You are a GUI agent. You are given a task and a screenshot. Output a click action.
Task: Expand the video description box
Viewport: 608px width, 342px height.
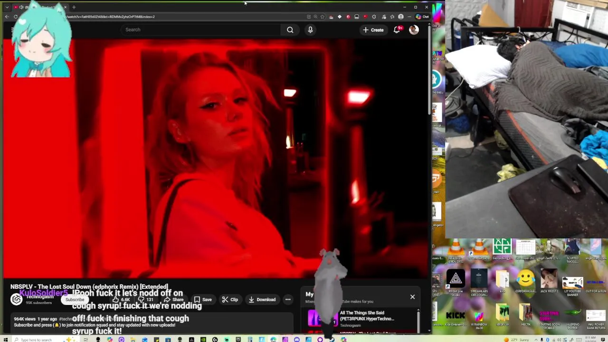tap(152, 323)
